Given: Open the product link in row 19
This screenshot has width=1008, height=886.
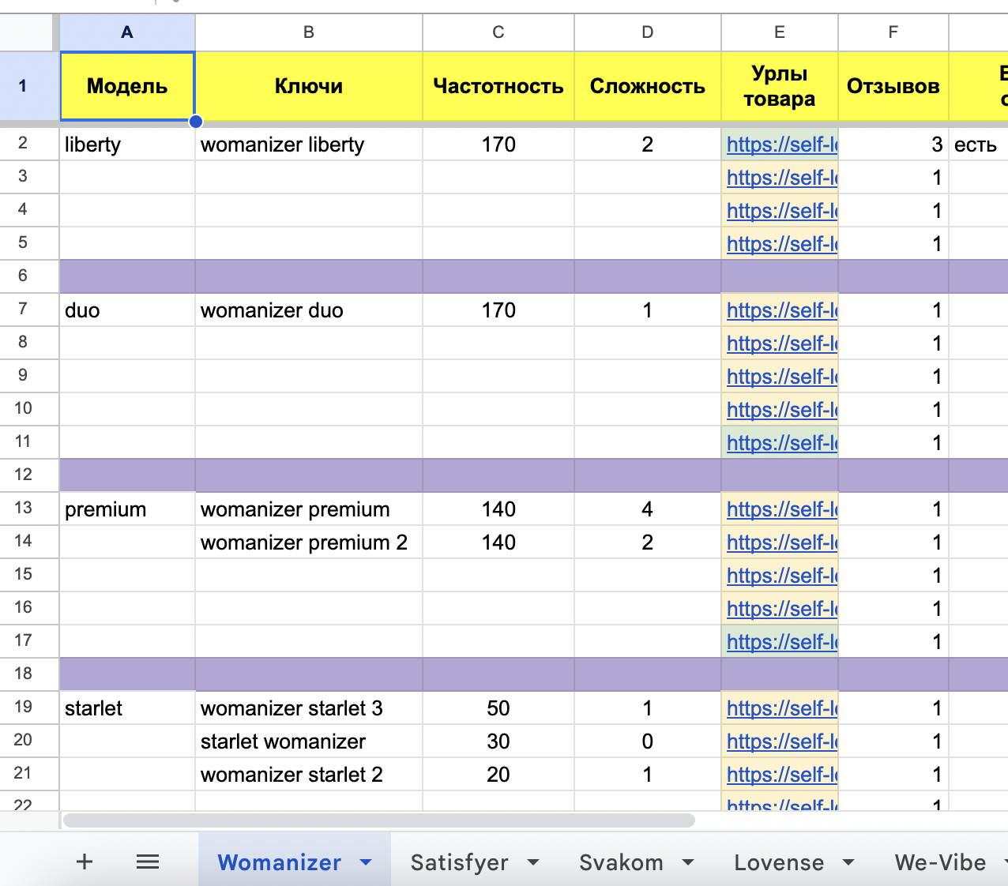Looking at the screenshot, I should [782, 708].
